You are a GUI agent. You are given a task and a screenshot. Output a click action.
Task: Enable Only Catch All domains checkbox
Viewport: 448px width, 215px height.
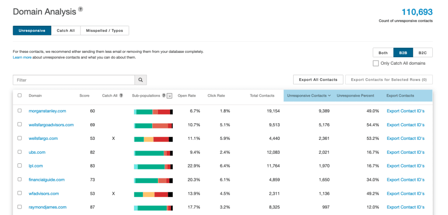[376, 63]
